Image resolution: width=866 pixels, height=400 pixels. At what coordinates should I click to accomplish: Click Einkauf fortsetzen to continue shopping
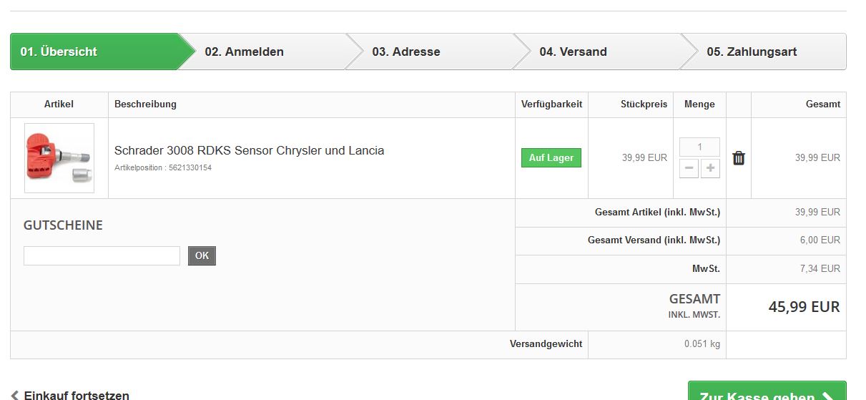(x=77, y=395)
